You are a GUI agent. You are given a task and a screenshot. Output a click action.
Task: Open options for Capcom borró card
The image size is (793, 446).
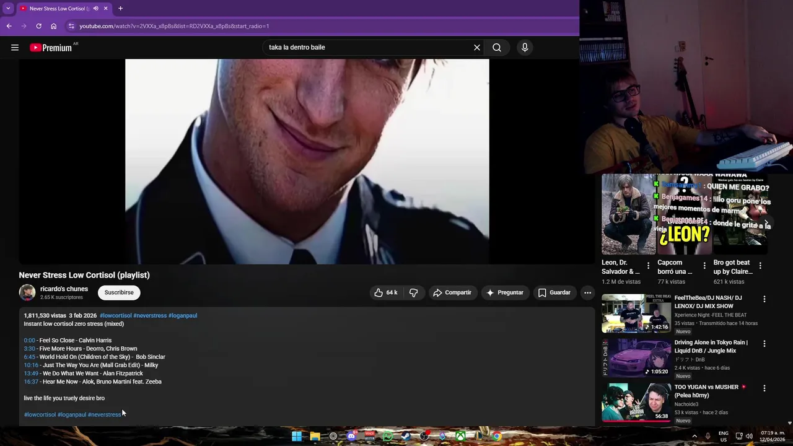coord(704,266)
